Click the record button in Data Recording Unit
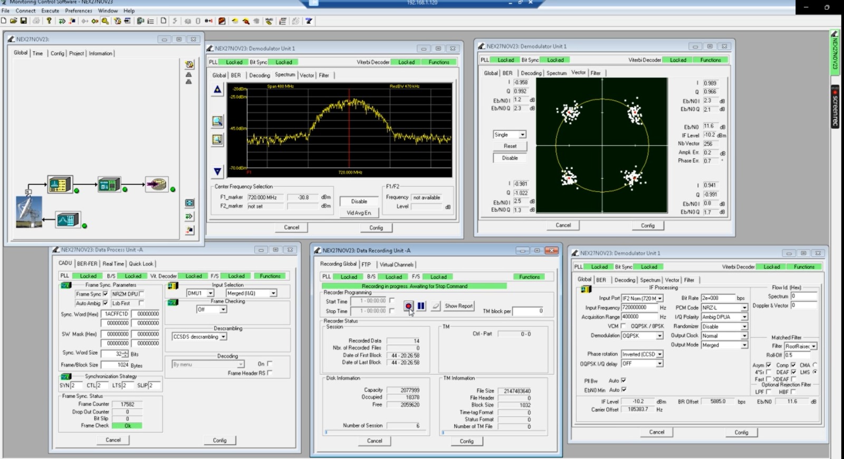The height and width of the screenshot is (459, 844). 408,306
